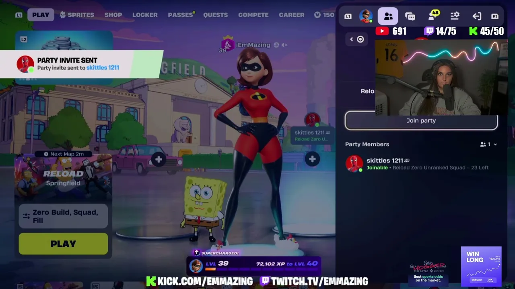The image size is (515, 289).
Task: Click the L1 bumper icon in social bar
Action: point(348,16)
